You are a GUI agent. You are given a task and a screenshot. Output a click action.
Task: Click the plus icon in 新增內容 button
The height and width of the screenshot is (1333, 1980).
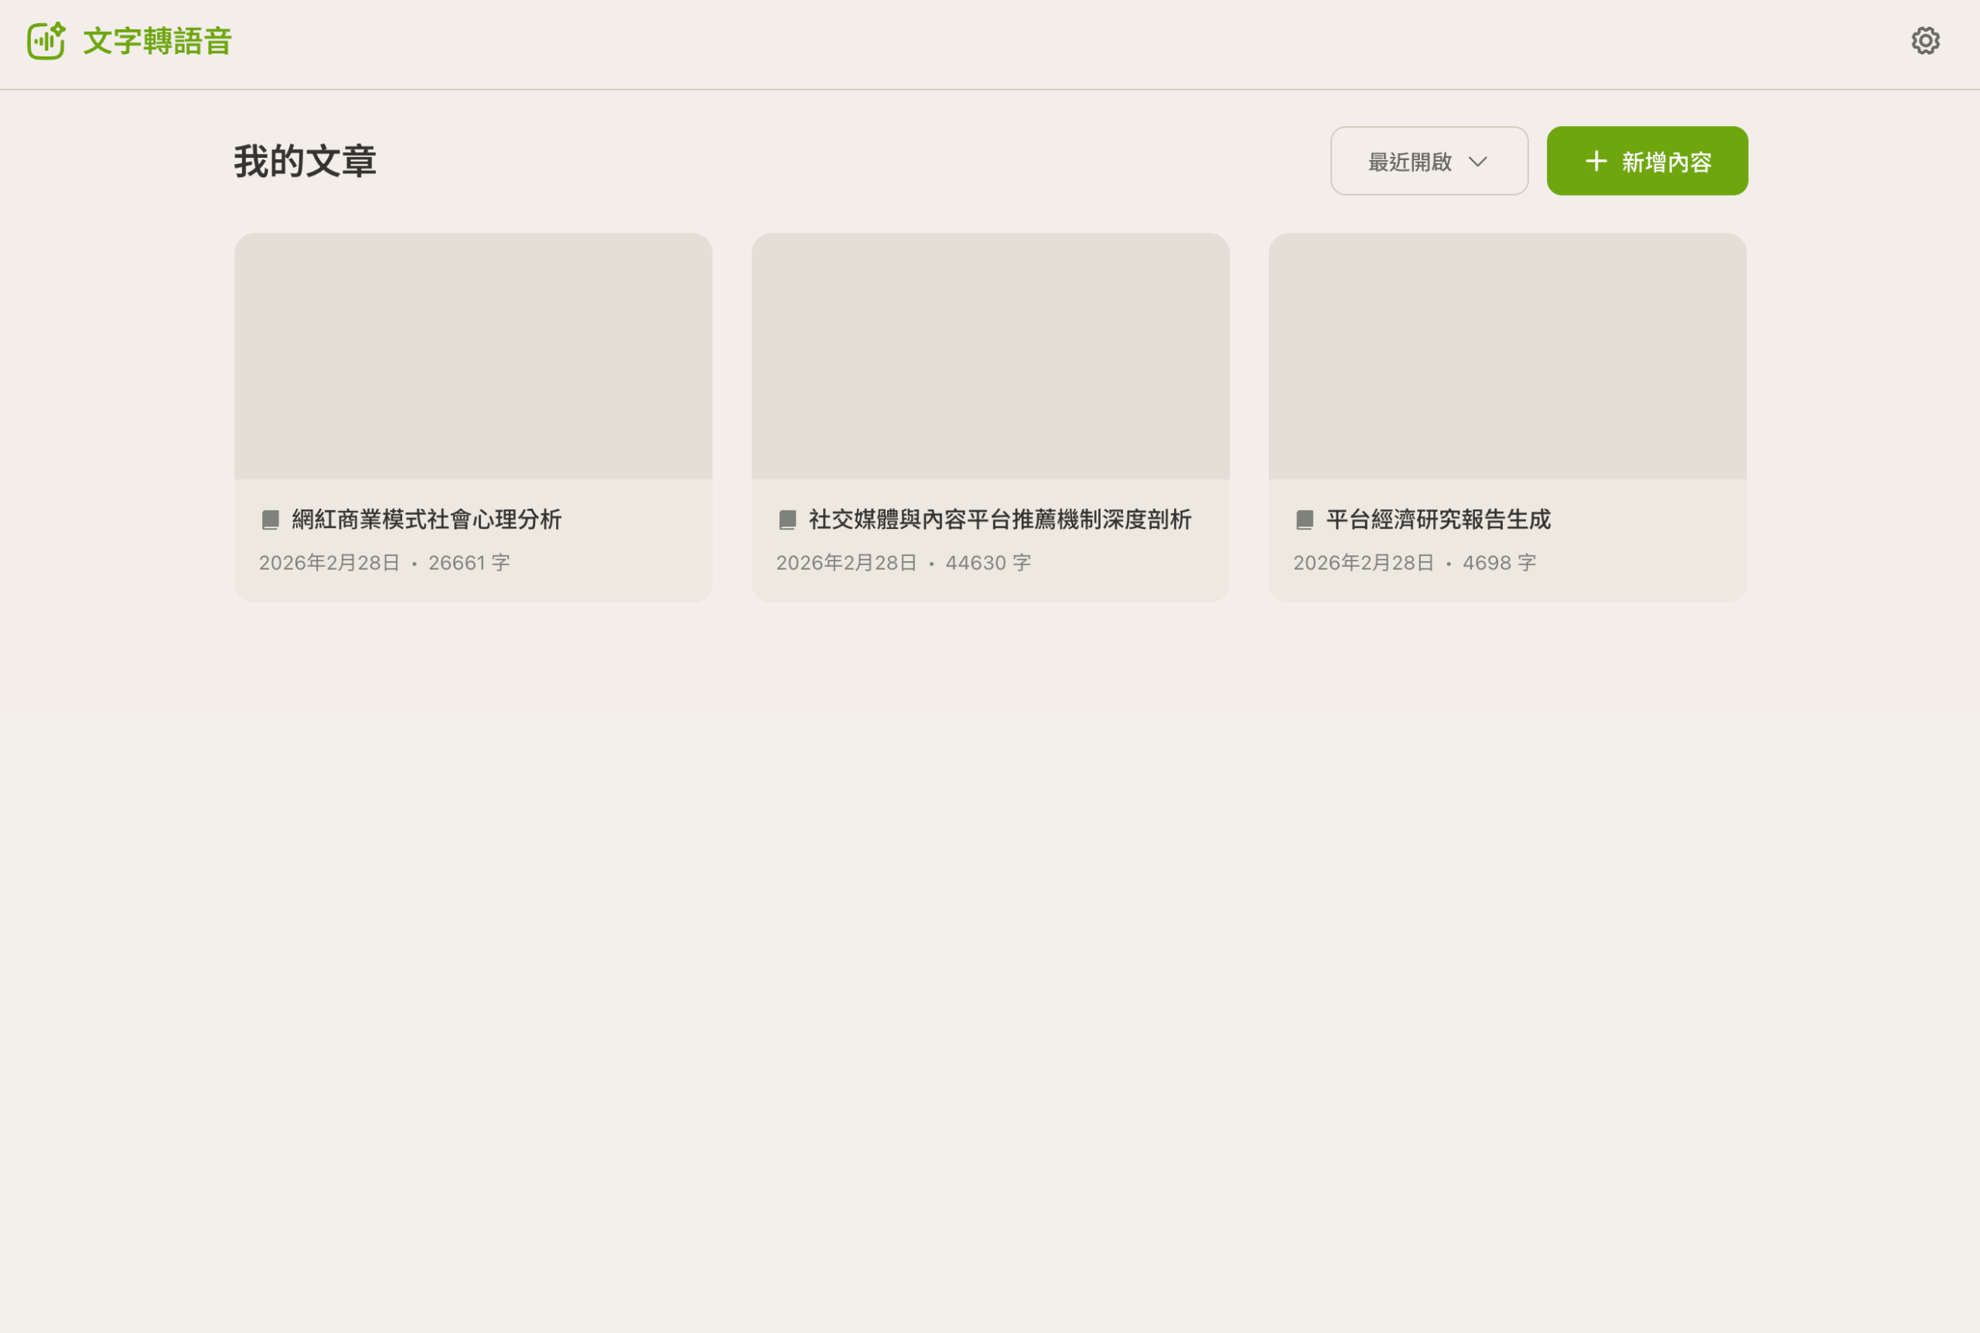(1596, 162)
